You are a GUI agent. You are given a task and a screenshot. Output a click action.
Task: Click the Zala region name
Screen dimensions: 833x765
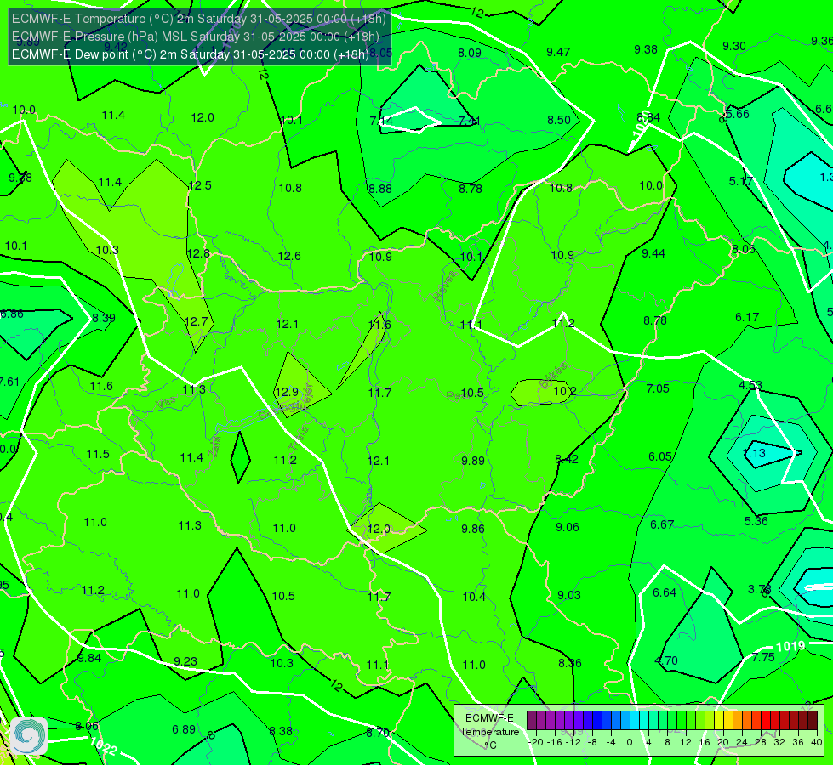(x=214, y=448)
